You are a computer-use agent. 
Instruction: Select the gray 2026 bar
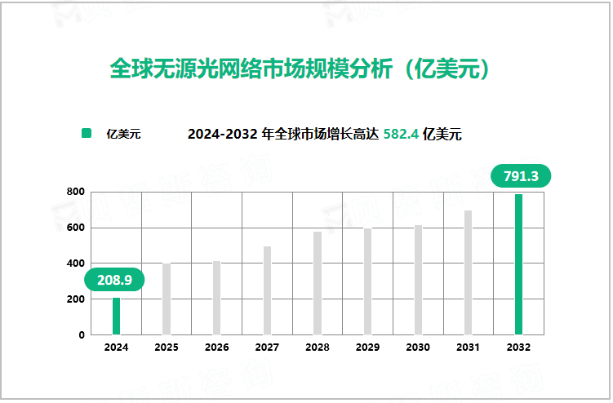216,298
